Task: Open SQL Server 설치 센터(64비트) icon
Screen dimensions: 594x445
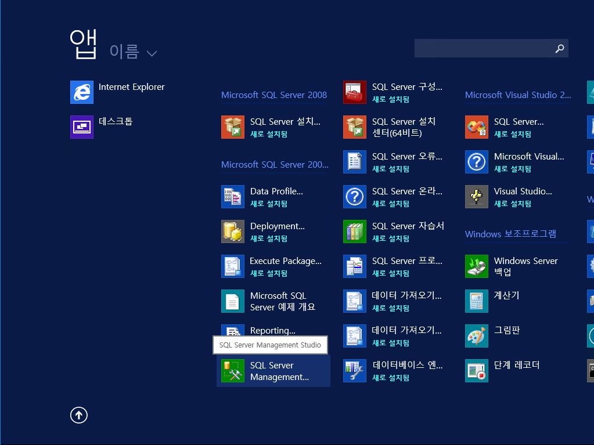Action: pos(355,126)
